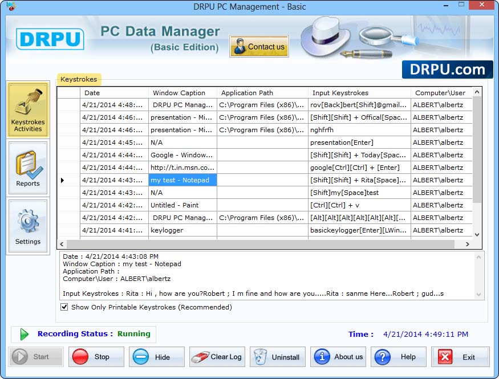Open the Keystrokes Activities panel icon
The image size is (499, 379).
point(28,110)
